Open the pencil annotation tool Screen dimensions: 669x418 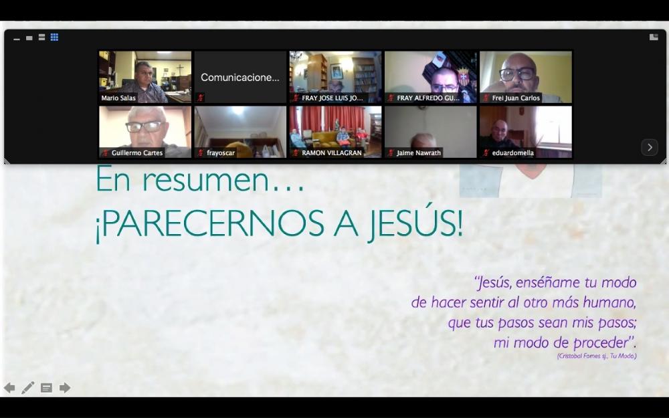[x=27, y=388]
